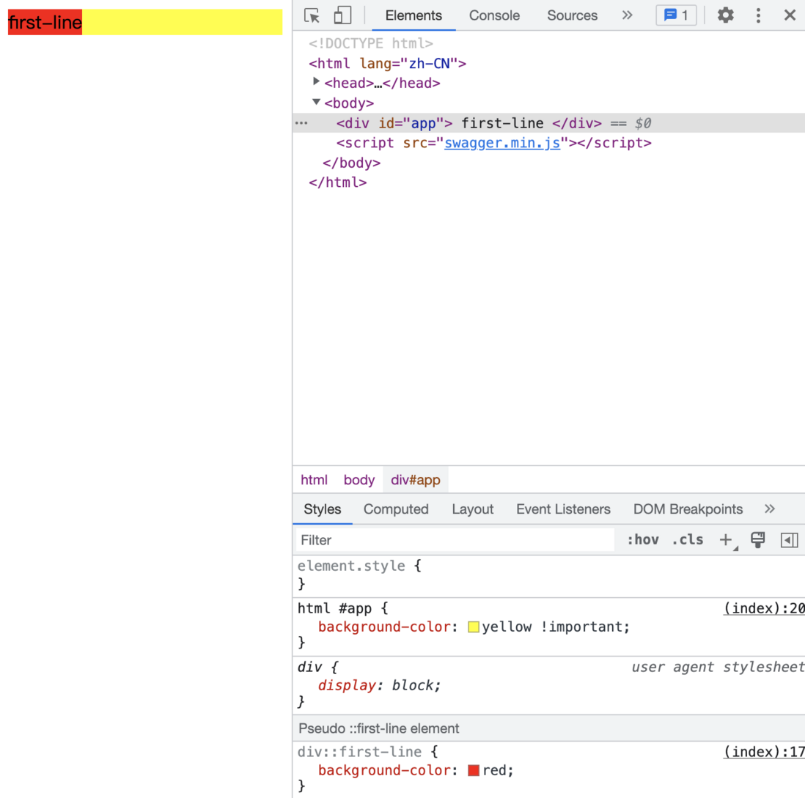Open the red color swatch picker
This screenshot has height=798, width=805.
[x=474, y=771]
